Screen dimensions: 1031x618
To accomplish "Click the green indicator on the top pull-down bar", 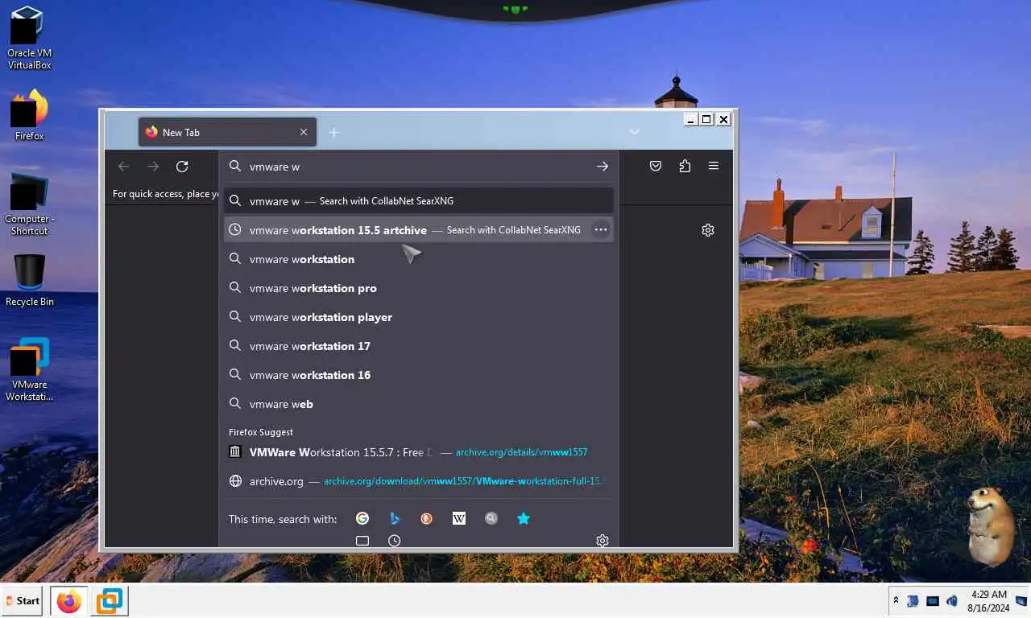I will (x=515, y=9).
